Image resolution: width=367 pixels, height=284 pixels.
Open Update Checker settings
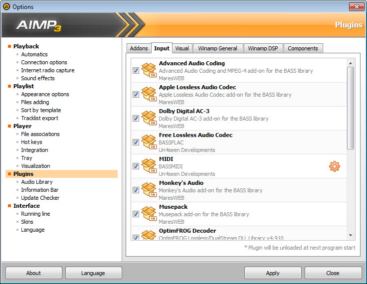pyautogui.click(x=40, y=198)
